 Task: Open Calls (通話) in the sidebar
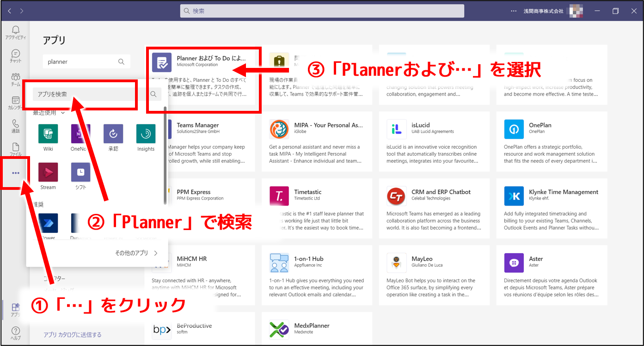(15, 126)
